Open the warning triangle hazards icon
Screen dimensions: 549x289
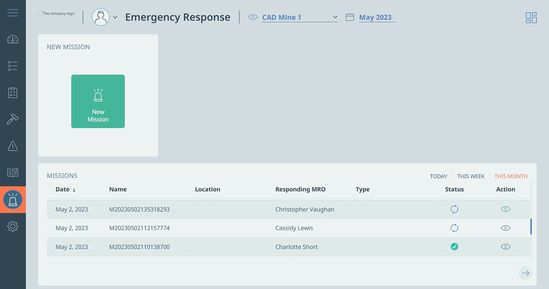(x=13, y=146)
